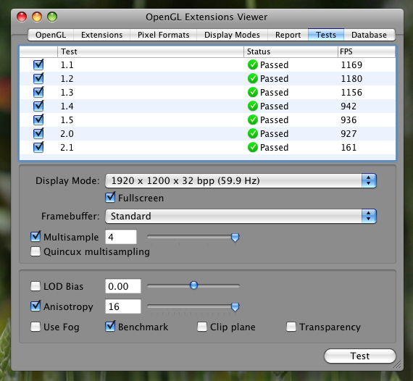Click the green Passed icon for test 1.4
Screen dimensions: 413x381
click(x=253, y=106)
